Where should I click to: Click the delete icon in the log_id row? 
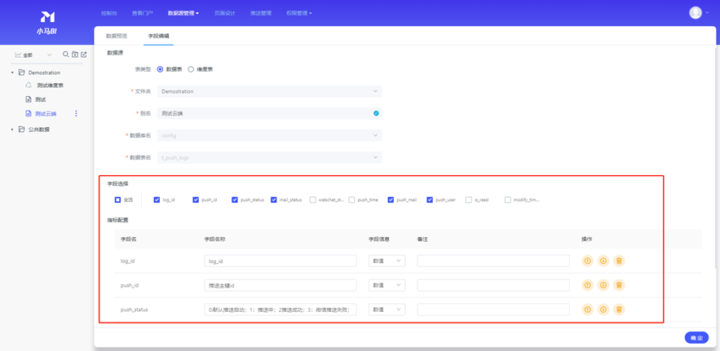[620, 261]
